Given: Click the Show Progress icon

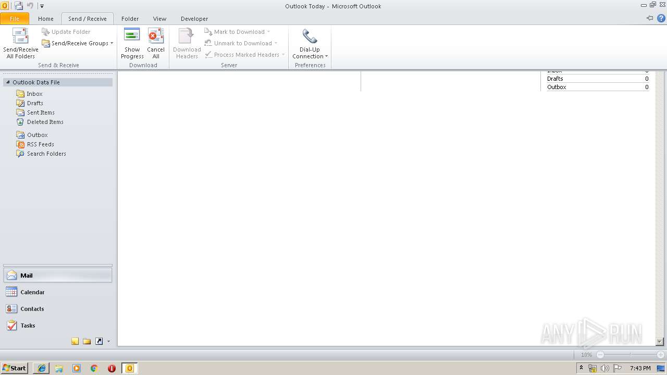Looking at the screenshot, I should pyautogui.click(x=132, y=44).
